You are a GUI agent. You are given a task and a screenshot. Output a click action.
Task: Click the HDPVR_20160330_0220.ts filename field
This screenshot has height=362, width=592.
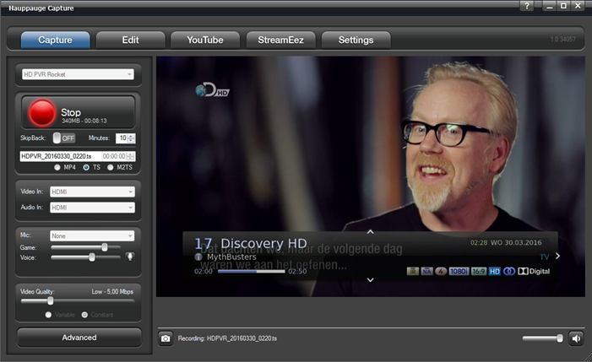pos(61,156)
